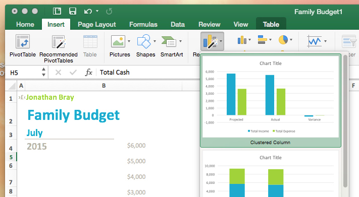Screen dimensions: 359x197
Task: Expand the Pictures dropdown arrow
Action: (x=129, y=41)
